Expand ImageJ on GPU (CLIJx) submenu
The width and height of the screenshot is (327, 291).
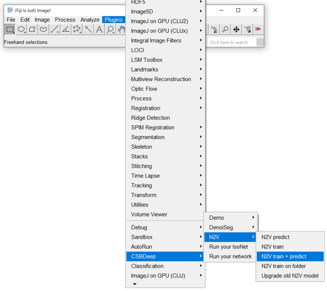point(166,31)
